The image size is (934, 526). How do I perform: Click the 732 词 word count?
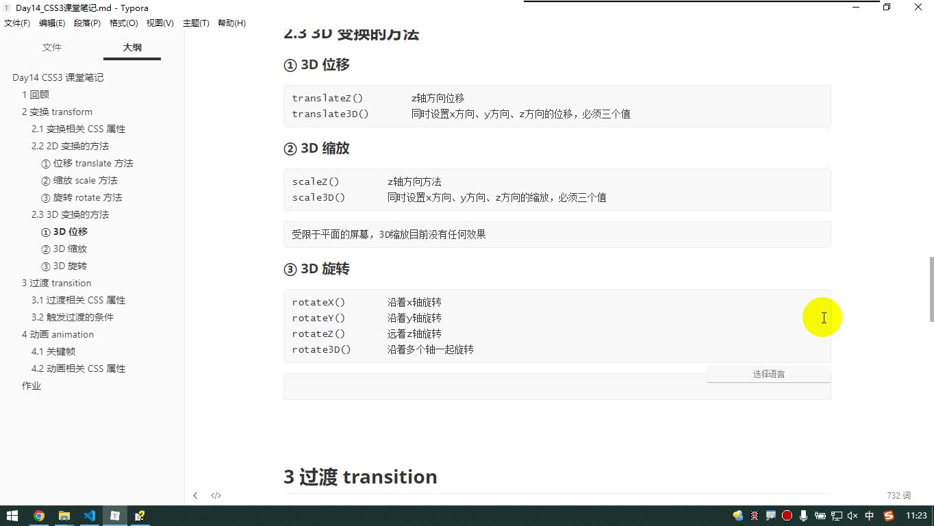click(898, 495)
